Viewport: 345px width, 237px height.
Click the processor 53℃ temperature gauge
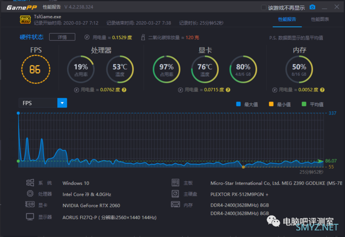click(x=120, y=70)
